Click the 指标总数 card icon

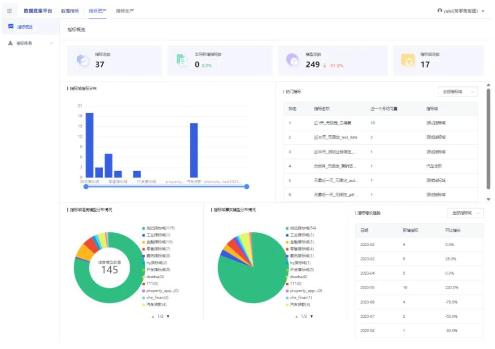tap(83, 61)
